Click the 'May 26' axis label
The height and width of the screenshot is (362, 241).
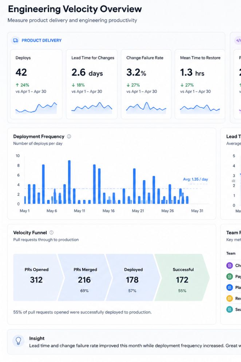[167, 211]
